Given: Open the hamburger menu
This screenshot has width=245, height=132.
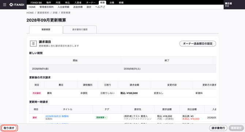Looking at the screenshot, I should [x=5, y=5].
